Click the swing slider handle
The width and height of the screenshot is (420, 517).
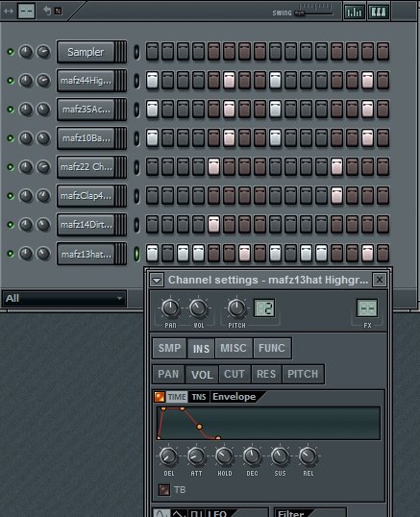[299, 13]
